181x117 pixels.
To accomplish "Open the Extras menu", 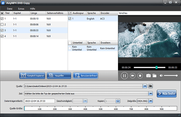I will (21, 9).
